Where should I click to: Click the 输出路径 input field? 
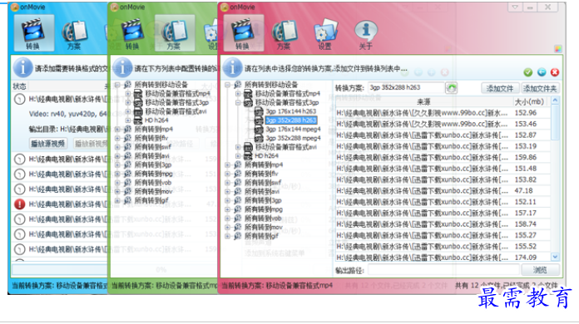tap(443, 270)
